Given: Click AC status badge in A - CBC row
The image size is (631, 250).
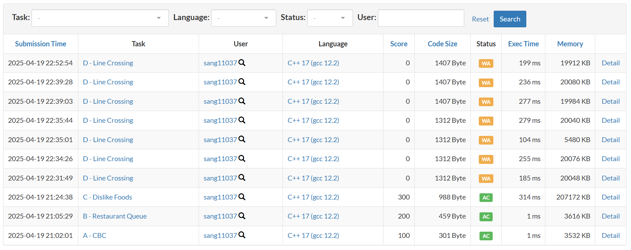Looking at the screenshot, I should click(x=486, y=236).
